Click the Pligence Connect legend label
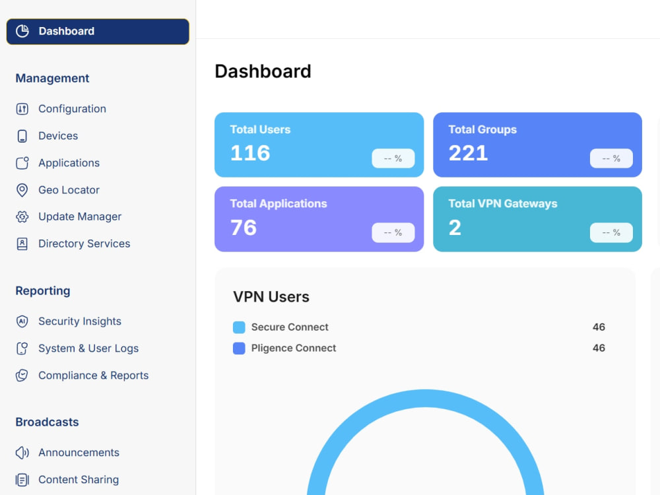Viewport: 660px width, 495px height. tap(294, 348)
